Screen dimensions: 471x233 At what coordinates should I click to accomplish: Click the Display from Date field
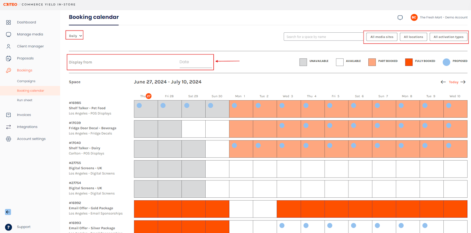pyautogui.click(x=195, y=62)
